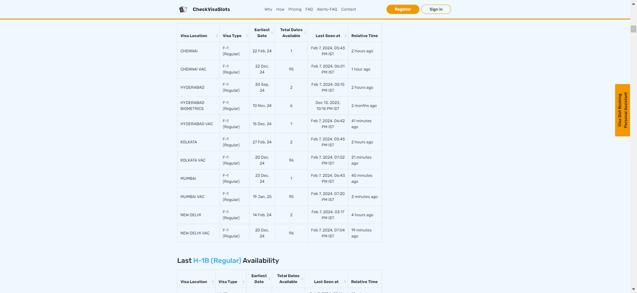This screenshot has width=637, height=293.
Task: Click the 19 Jan, 25 earliest date
Action: 262,197
